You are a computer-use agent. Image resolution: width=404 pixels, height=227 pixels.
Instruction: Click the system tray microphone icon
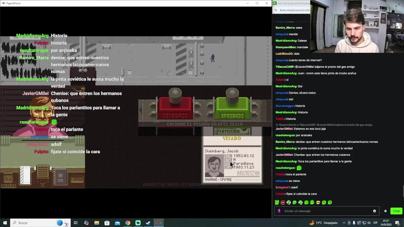tap(354, 223)
